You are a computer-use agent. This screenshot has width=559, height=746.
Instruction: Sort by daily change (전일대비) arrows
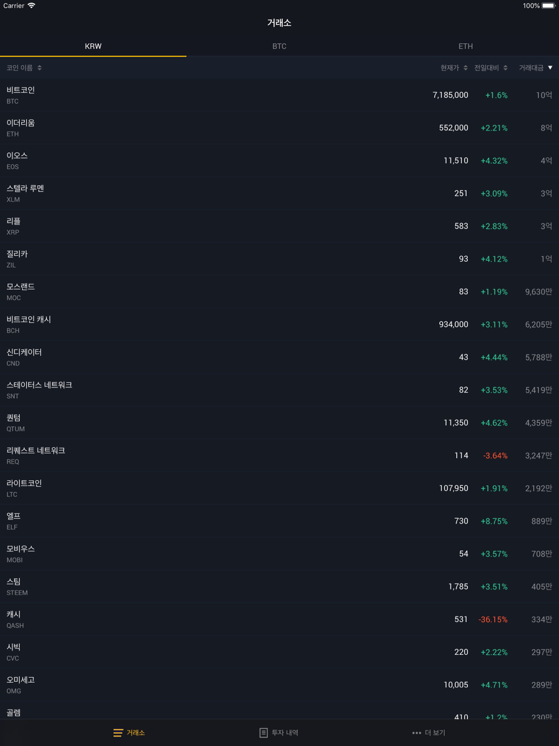pyautogui.click(x=505, y=68)
